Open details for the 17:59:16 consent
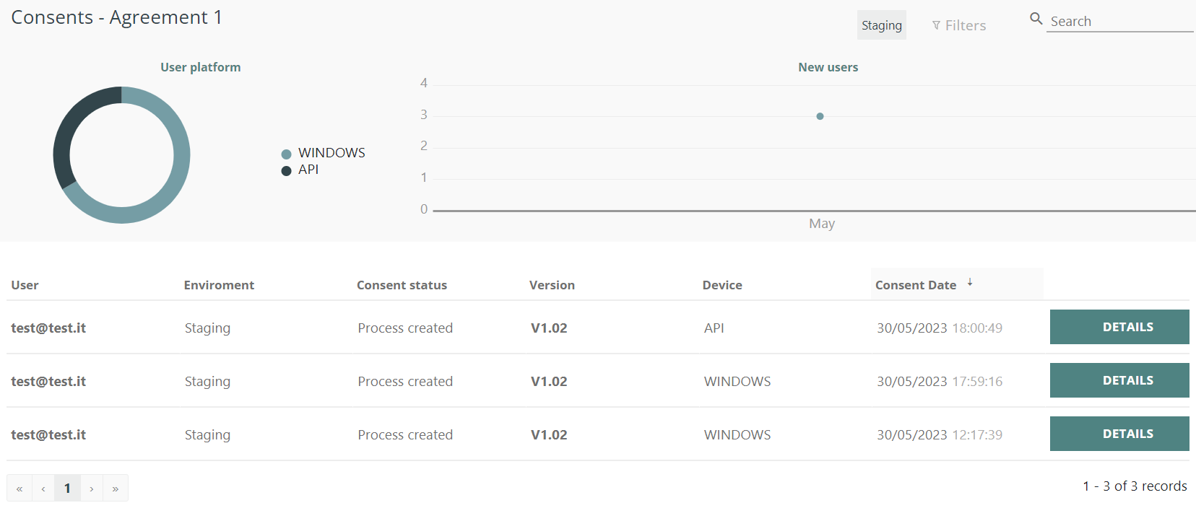 [x=1119, y=380]
